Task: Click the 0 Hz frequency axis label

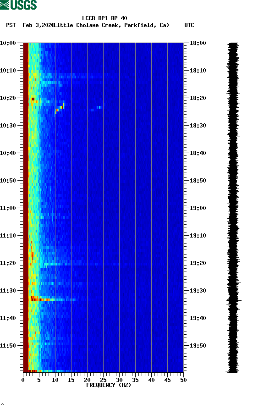Action: 23,380
